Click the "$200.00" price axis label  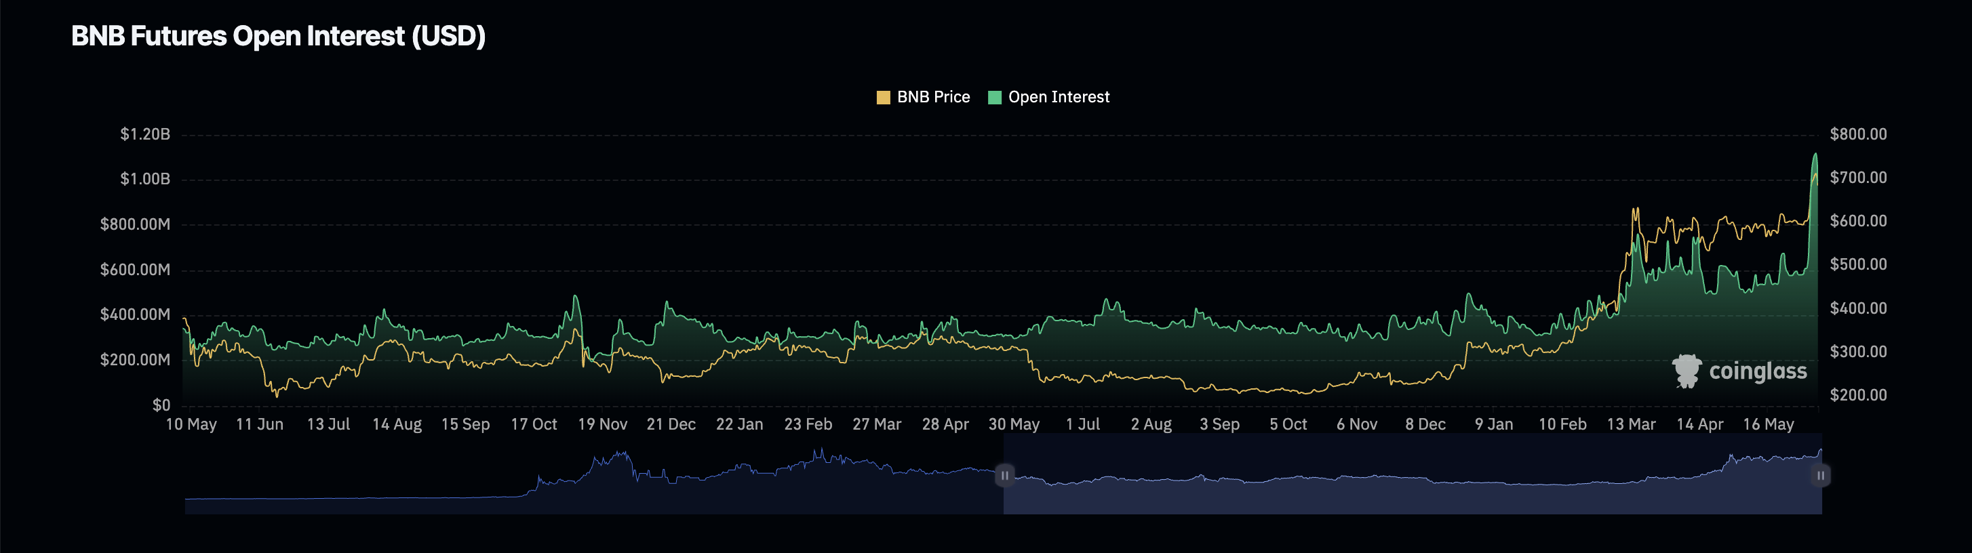1858,396
